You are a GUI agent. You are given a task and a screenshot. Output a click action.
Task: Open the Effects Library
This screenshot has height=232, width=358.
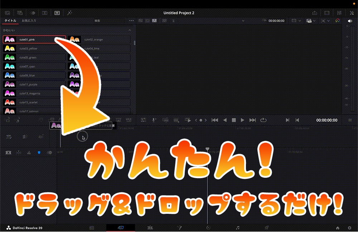tap(69, 13)
